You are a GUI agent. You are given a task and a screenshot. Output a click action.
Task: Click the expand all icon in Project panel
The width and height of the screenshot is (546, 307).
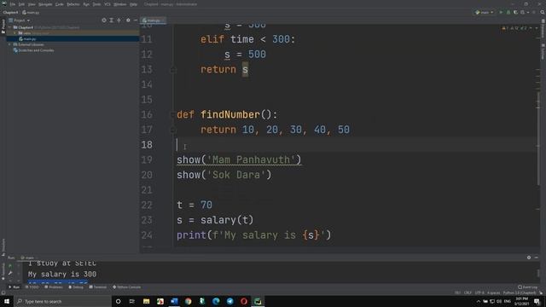click(x=112, y=20)
